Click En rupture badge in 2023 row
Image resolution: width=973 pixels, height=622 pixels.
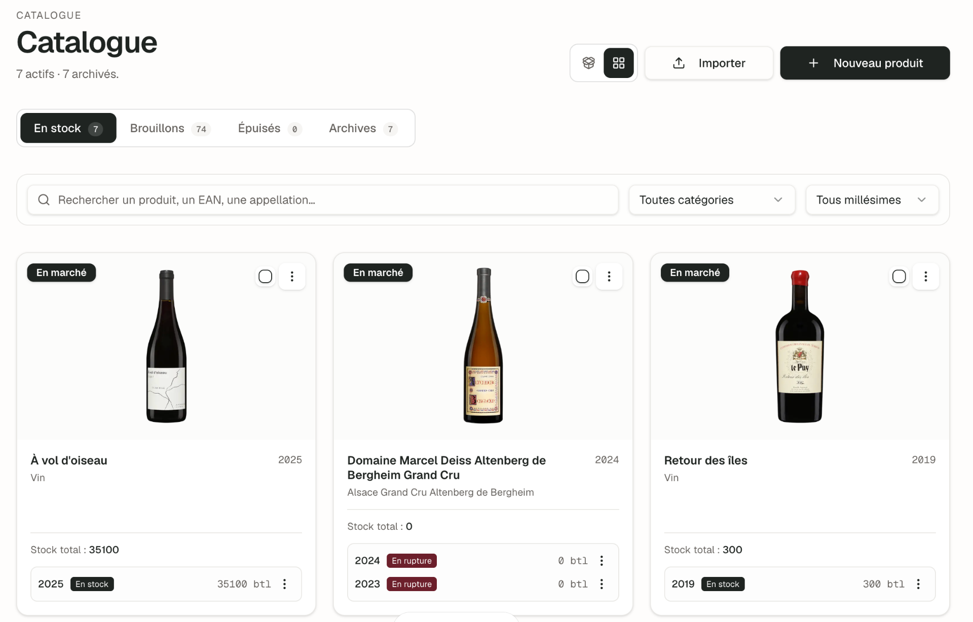click(x=411, y=584)
